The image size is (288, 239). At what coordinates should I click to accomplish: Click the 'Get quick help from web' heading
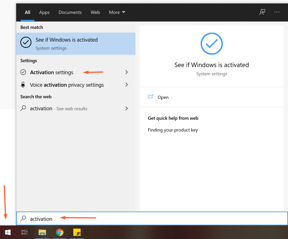point(173,118)
